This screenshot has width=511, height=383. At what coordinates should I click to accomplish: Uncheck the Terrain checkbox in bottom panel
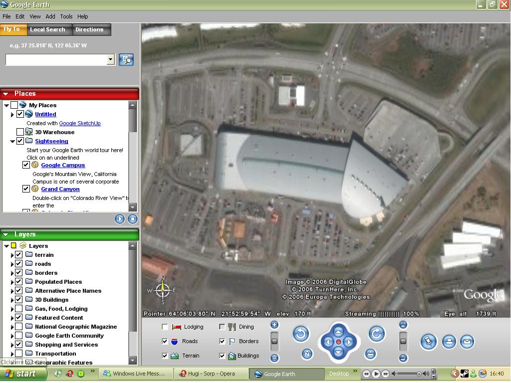tap(165, 356)
